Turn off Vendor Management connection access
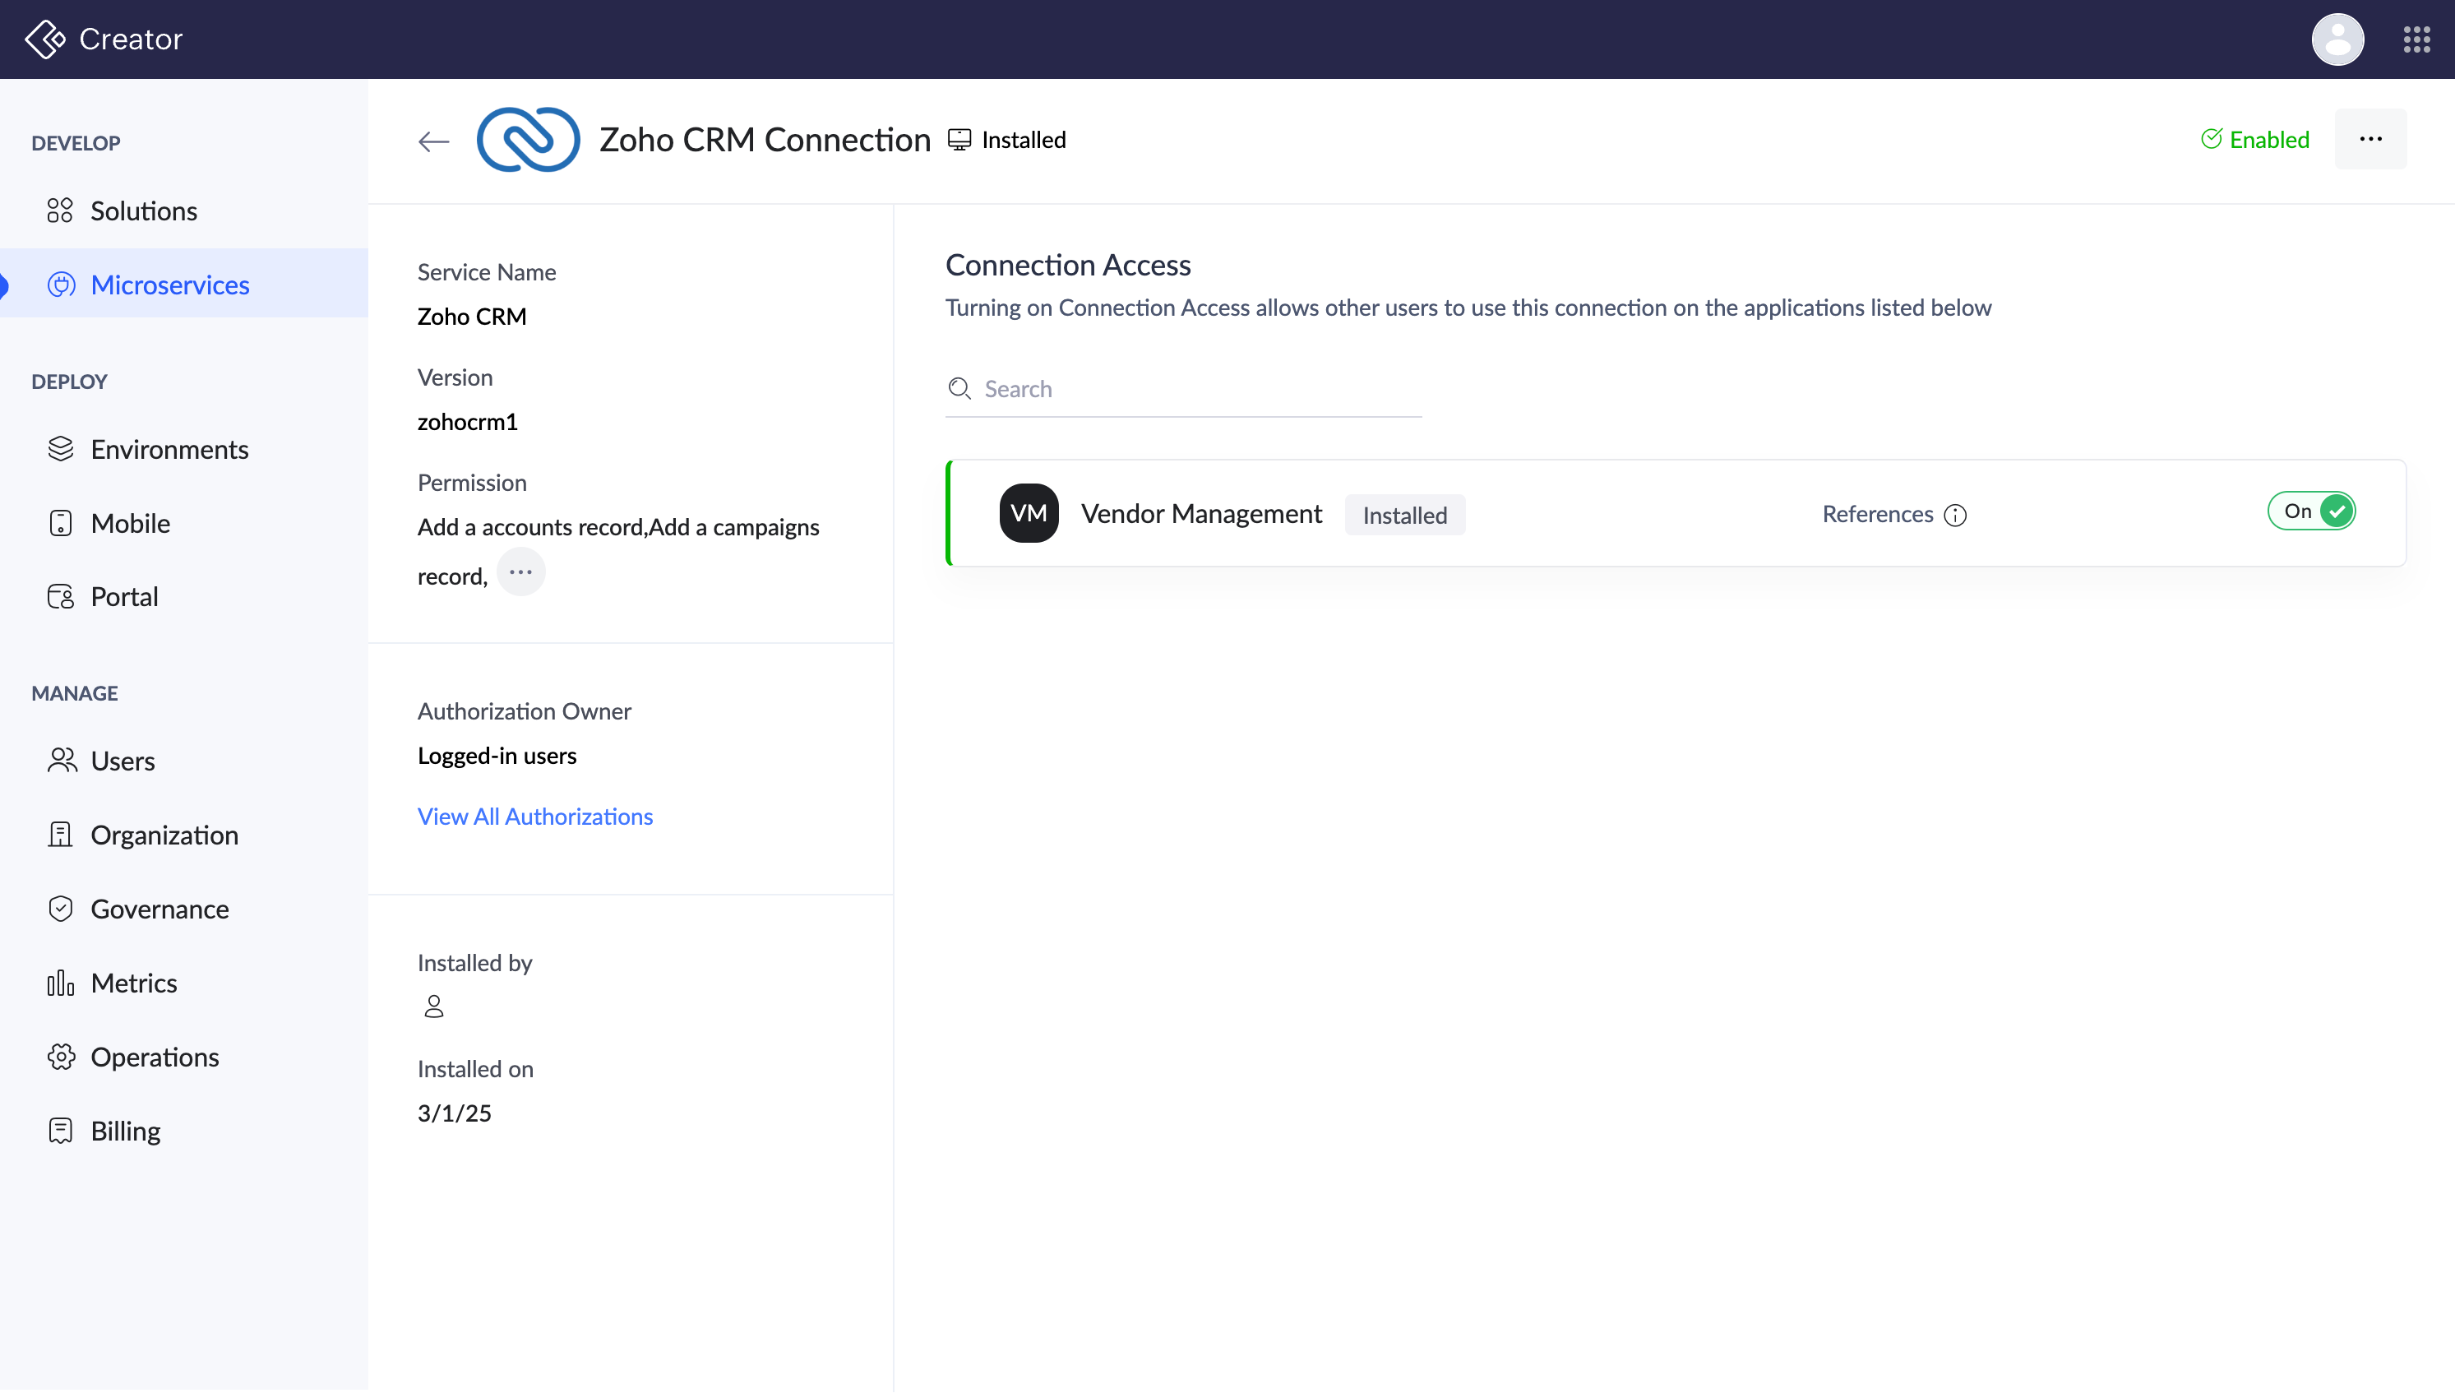The height and width of the screenshot is (1393, 2455). click(2310, 511)
